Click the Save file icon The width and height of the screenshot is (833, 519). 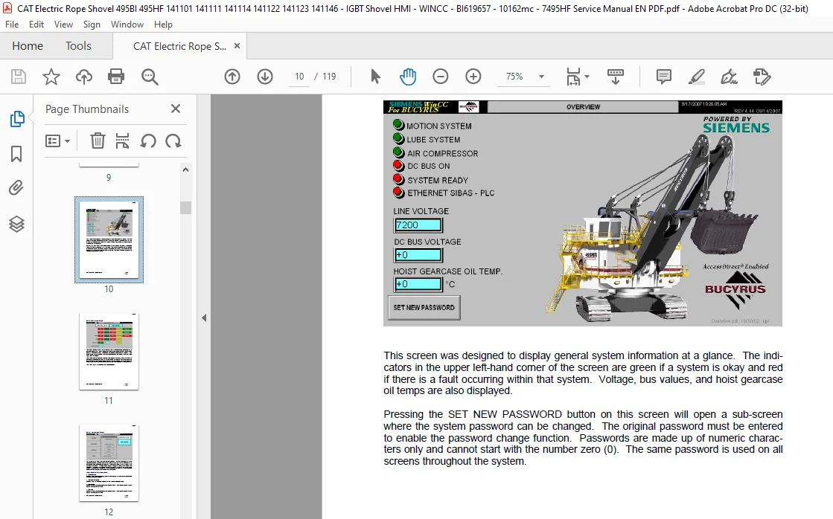[x=19, y=77]
